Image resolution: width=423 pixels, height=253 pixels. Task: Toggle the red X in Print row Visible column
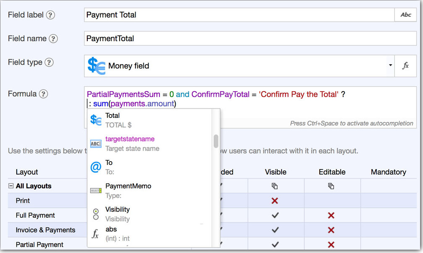point(275,201)
